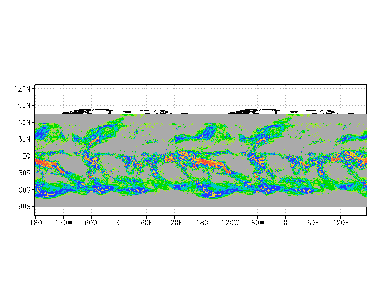This screenshot has width=384, height=300.
Task: Select the 60S latitude axis label
Action: pos(24,190)
